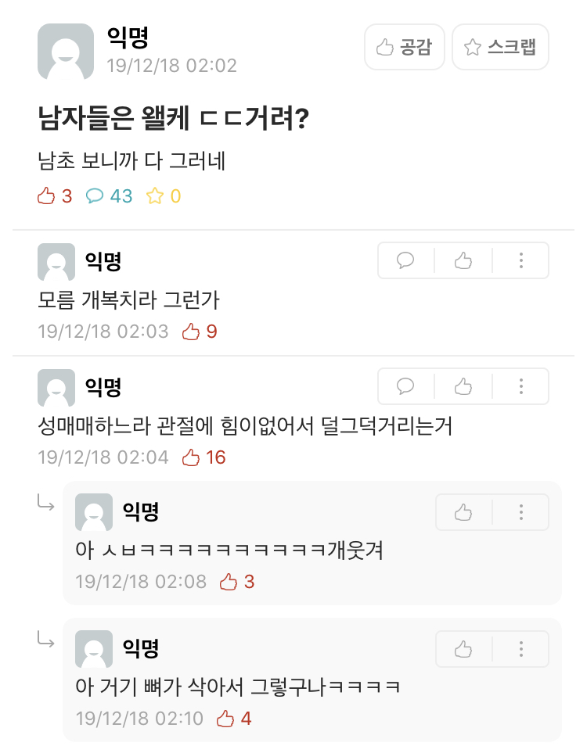587x753 pixels.
Task: Click the avatar of the 02:03 commenter
Action: (x=56, y=262)
